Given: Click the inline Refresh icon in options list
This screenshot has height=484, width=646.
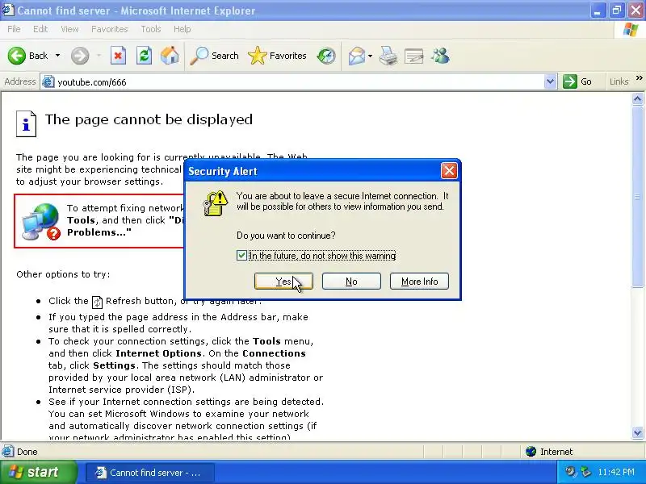Looking at the screenshot, I should click(97, 302).
